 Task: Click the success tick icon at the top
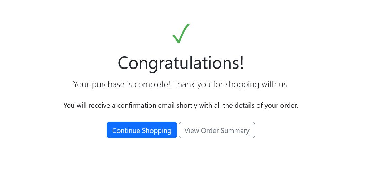[181, 34]
